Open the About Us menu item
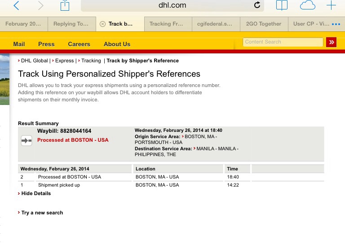 pos(117,44)
